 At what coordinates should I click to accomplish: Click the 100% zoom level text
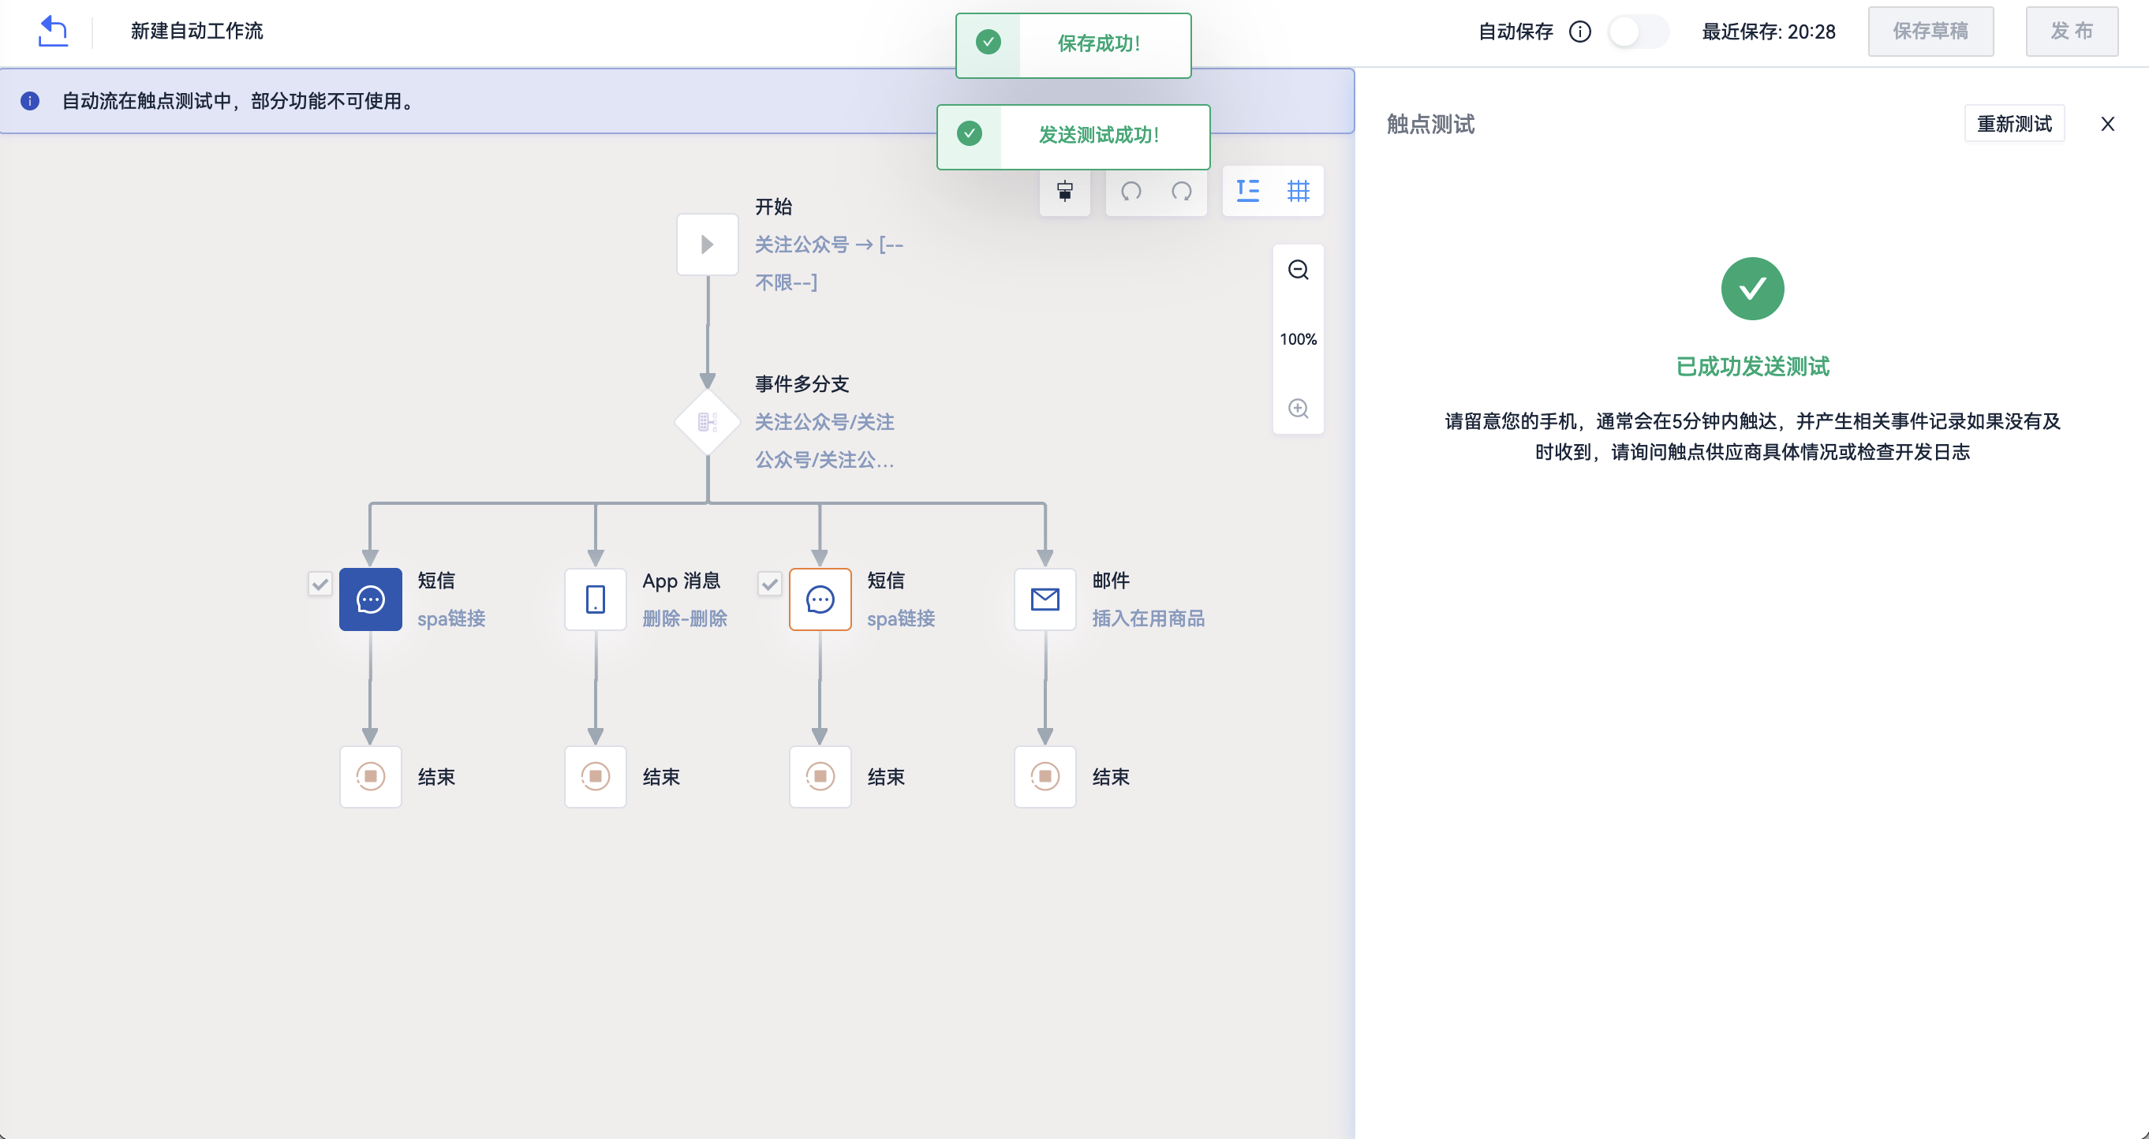(x=1298, y=339)
